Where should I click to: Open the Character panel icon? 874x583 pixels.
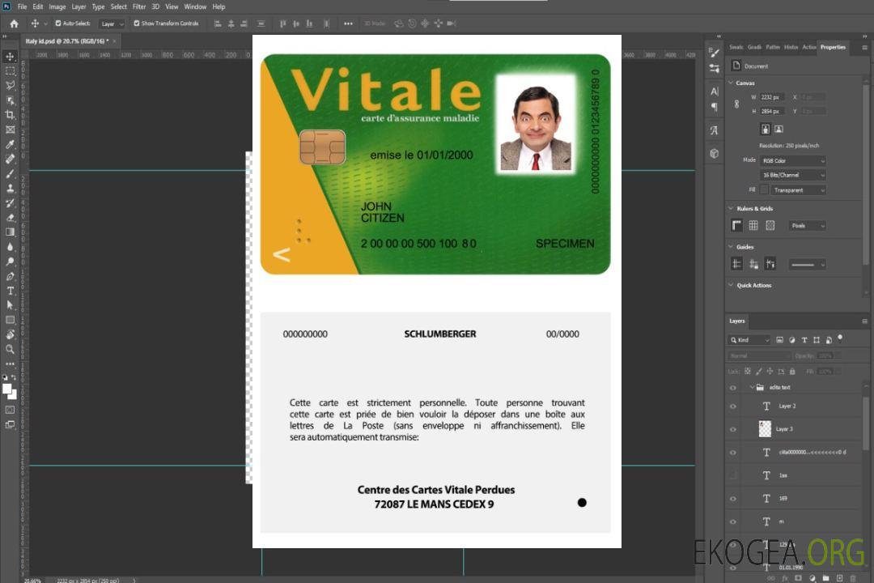pyautogui.click(x=715, y=91)
